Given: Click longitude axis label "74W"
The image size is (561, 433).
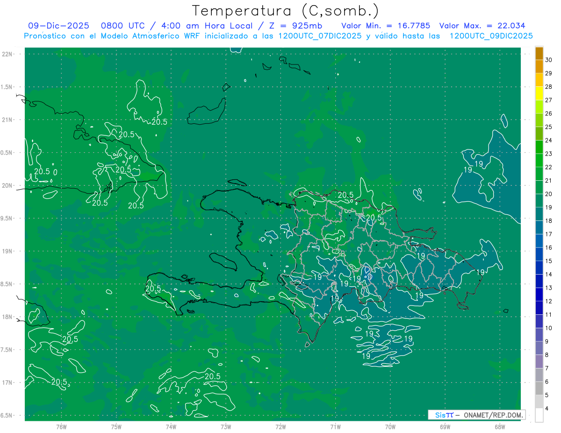Looking at the screenshot, I should coord(171,426).
